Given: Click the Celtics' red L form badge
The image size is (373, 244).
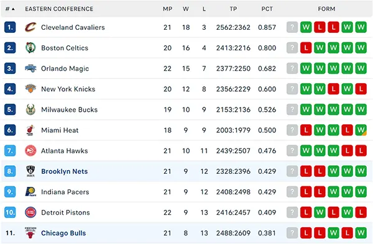Looking at the screenshot, I should point(306,48).
